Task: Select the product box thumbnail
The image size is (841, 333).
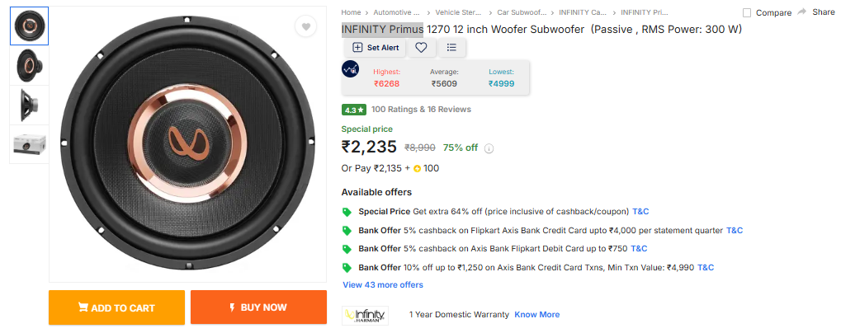Action: pos(29,144)
